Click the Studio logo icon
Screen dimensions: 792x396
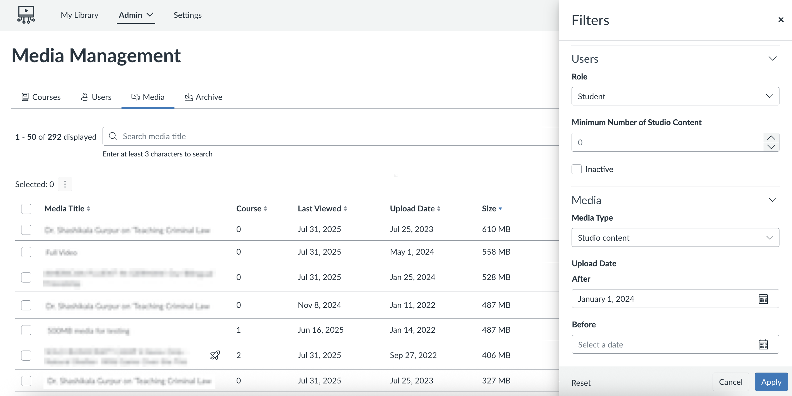26,15
